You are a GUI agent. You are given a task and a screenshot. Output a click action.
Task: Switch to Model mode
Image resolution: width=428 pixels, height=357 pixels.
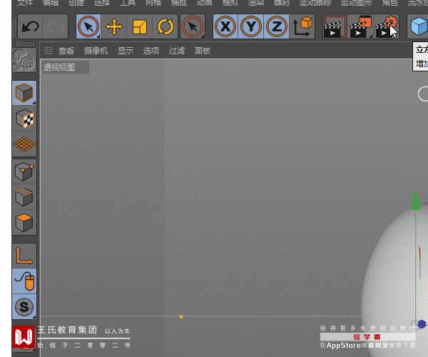tap(24, 93)
